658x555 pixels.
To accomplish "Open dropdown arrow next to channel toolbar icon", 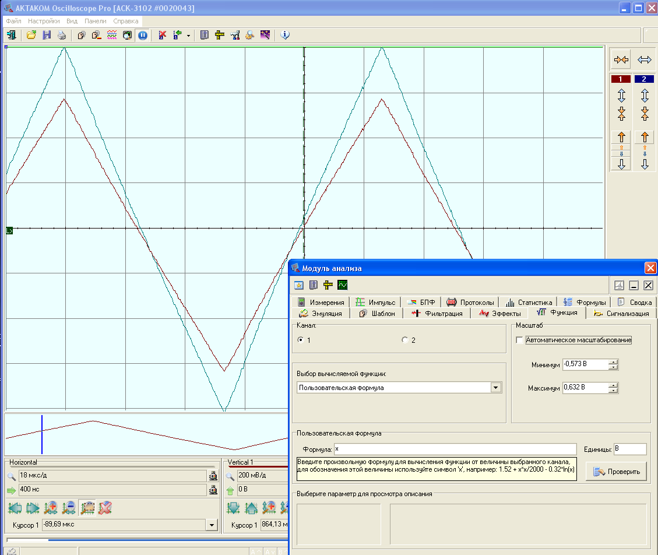I will tap(188, 36).
